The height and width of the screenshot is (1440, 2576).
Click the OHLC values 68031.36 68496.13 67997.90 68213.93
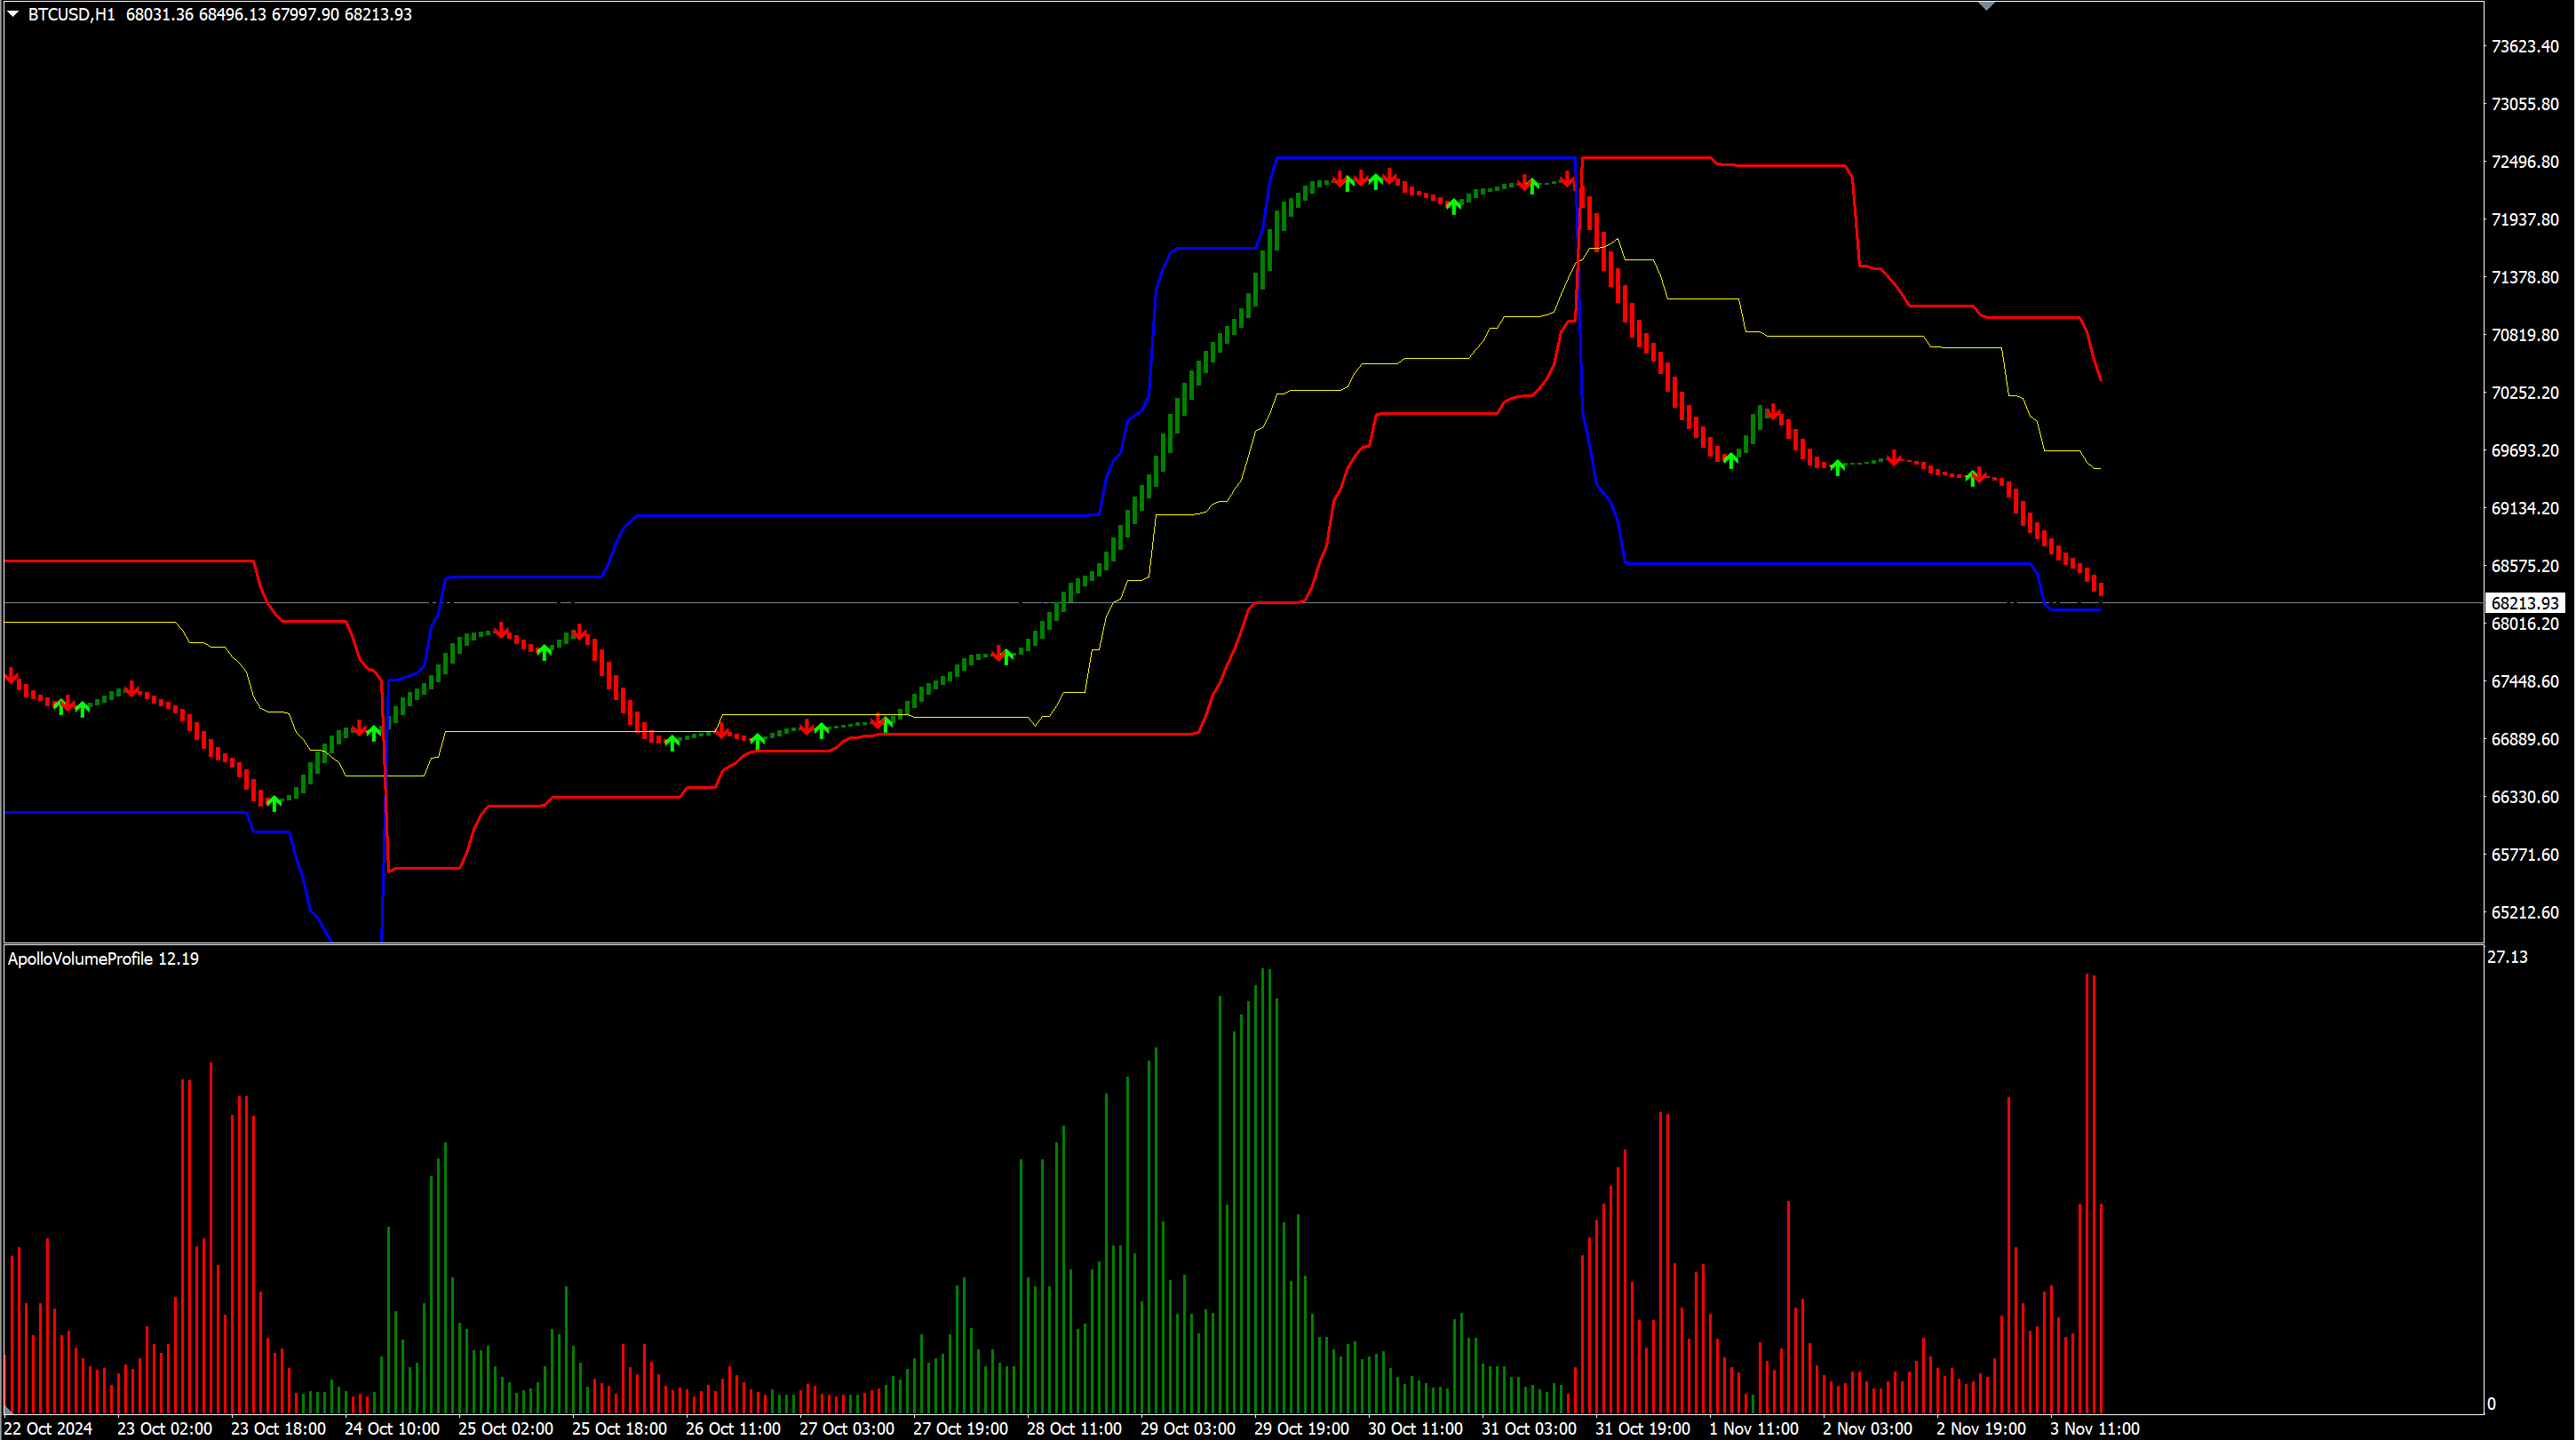tap(269, 14)
